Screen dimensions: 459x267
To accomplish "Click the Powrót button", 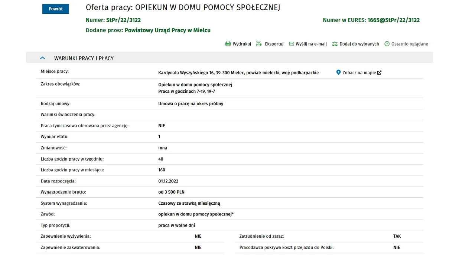I will click(x=56, y=9).
